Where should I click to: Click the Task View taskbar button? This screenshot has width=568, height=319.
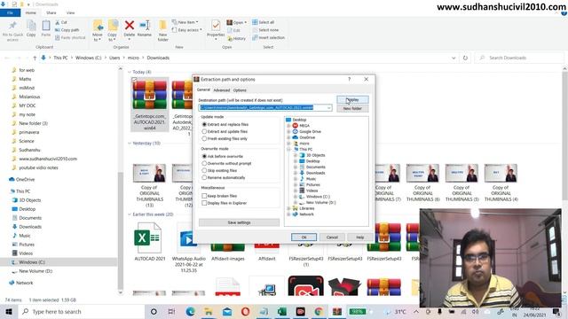coord(171,311)
